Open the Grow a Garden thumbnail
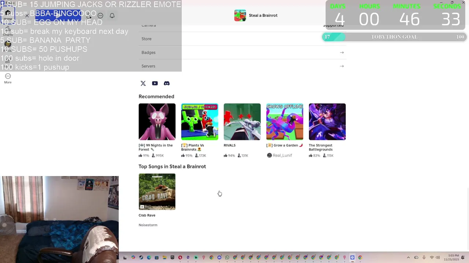 coord(285,122)
